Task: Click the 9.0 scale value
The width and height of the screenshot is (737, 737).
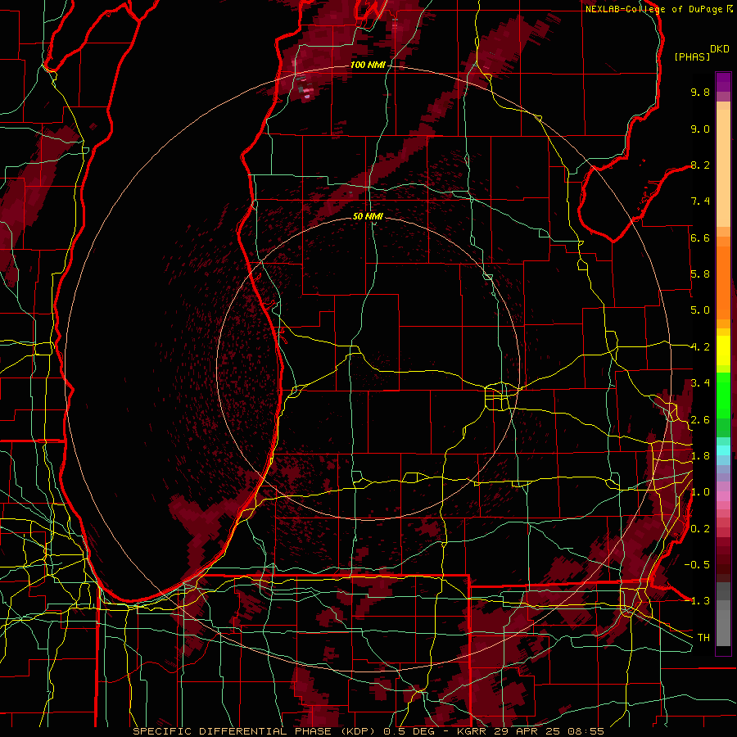Action: tap(700, 129)
